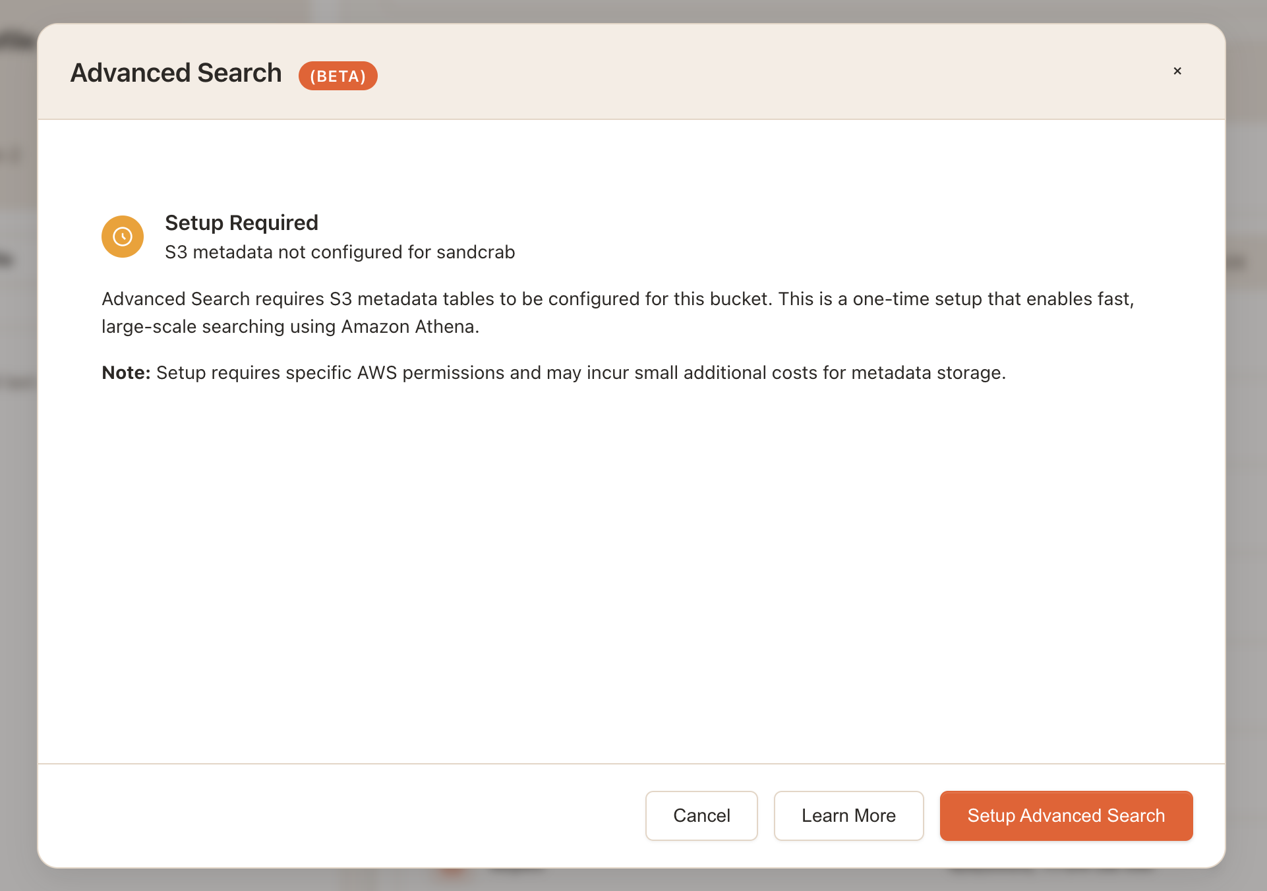Click the Cancel button
The width and height of the screenshot is (1267, 891).
tap(701, 816)
